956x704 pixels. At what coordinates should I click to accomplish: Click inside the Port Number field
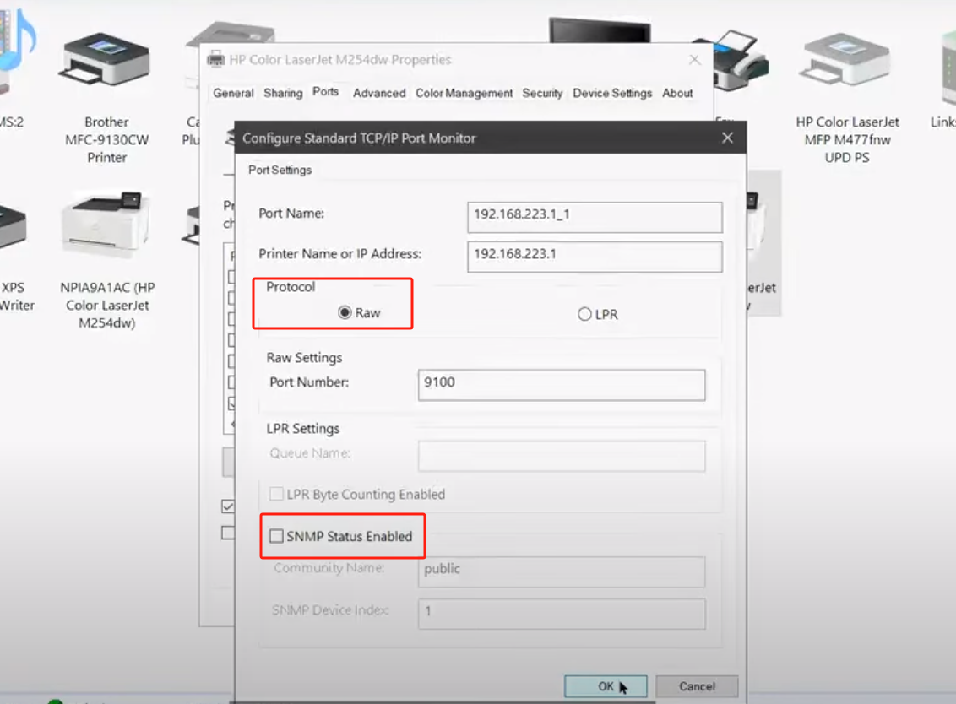(x=561, y=384)
